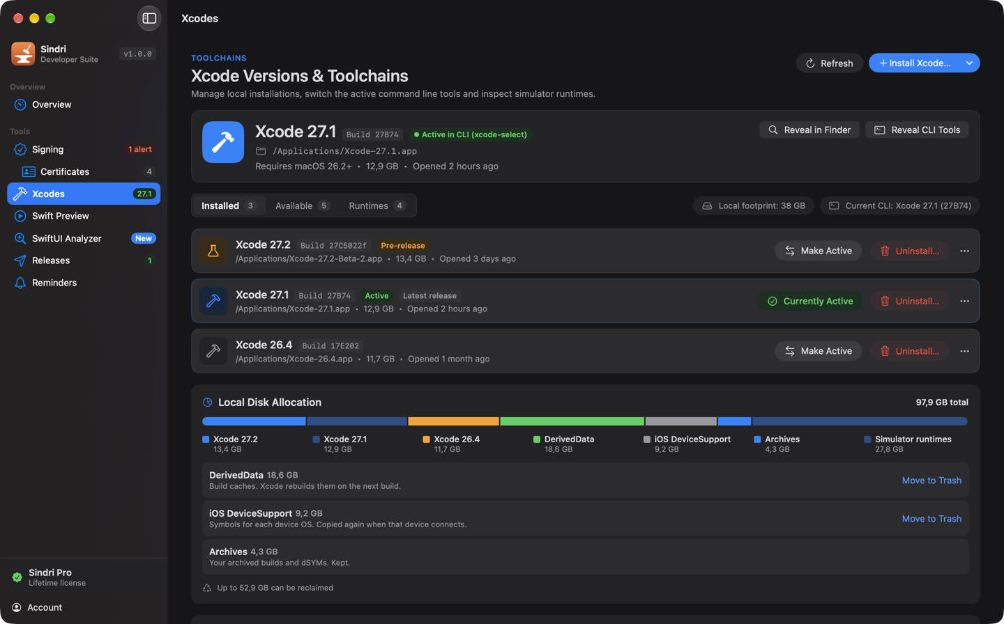
Task: Open more options for Xcode 26.4
Action: (964, 351)
